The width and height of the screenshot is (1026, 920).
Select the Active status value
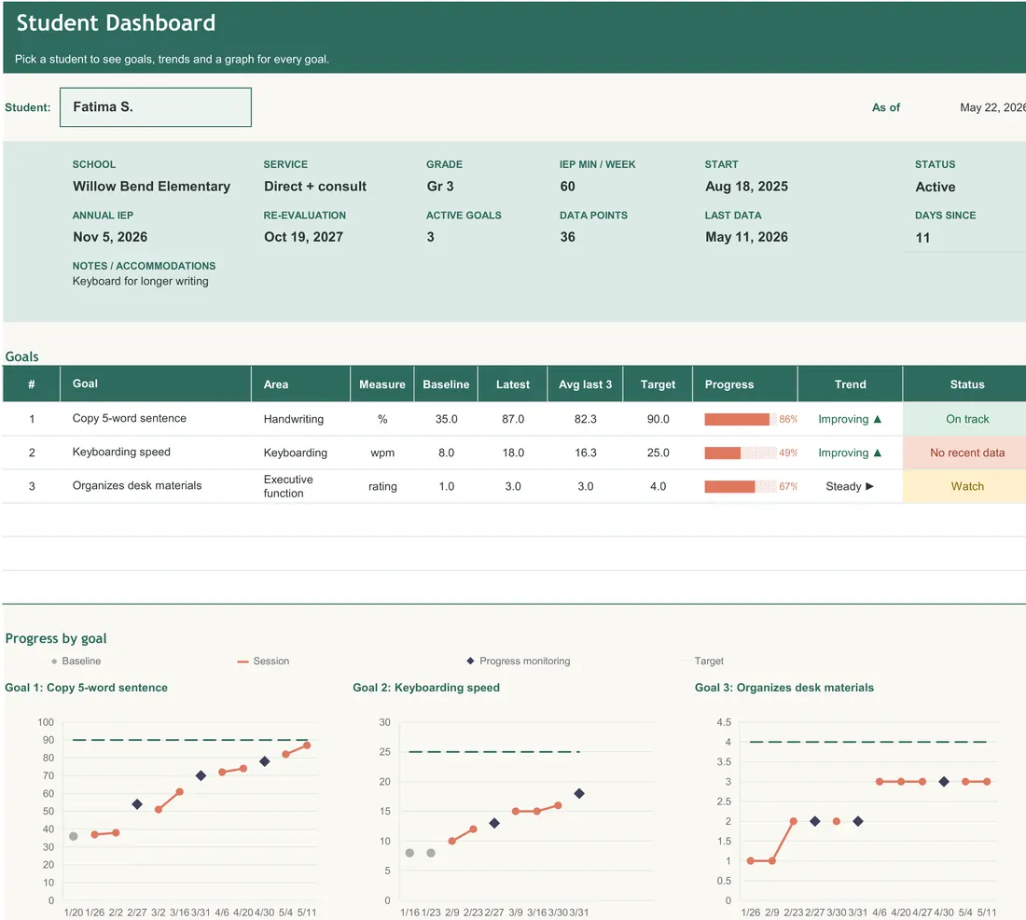point(935,188)
